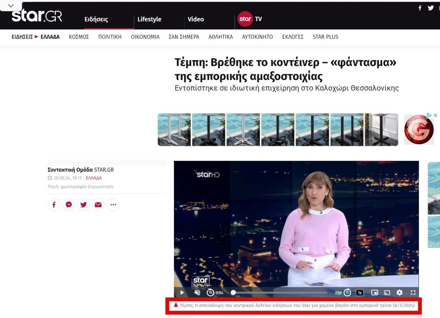
Task: Go to ΕΙΔΗΣΕΙΣ breadcrumb
Action: tap(22, 37)
